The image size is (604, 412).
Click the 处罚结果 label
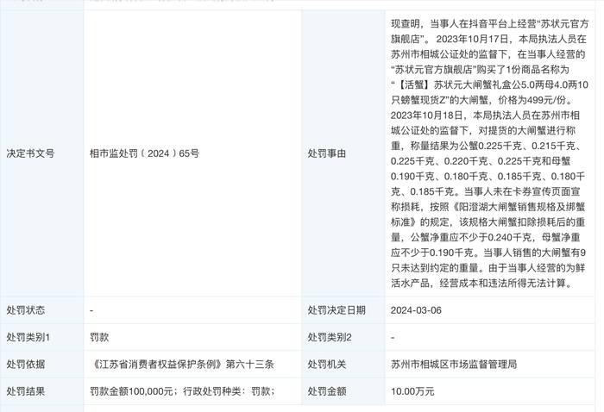(x=26, y=391)
